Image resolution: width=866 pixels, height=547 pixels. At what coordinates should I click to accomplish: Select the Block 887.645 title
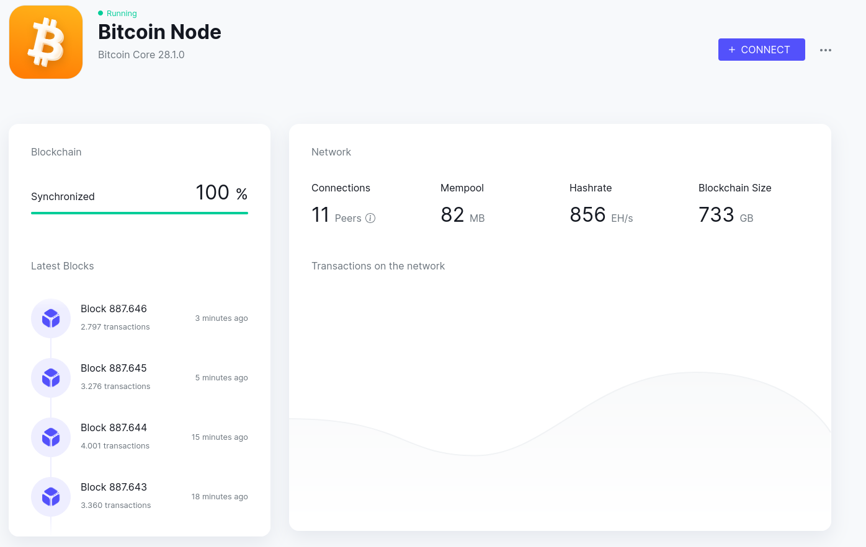(114, 368)
